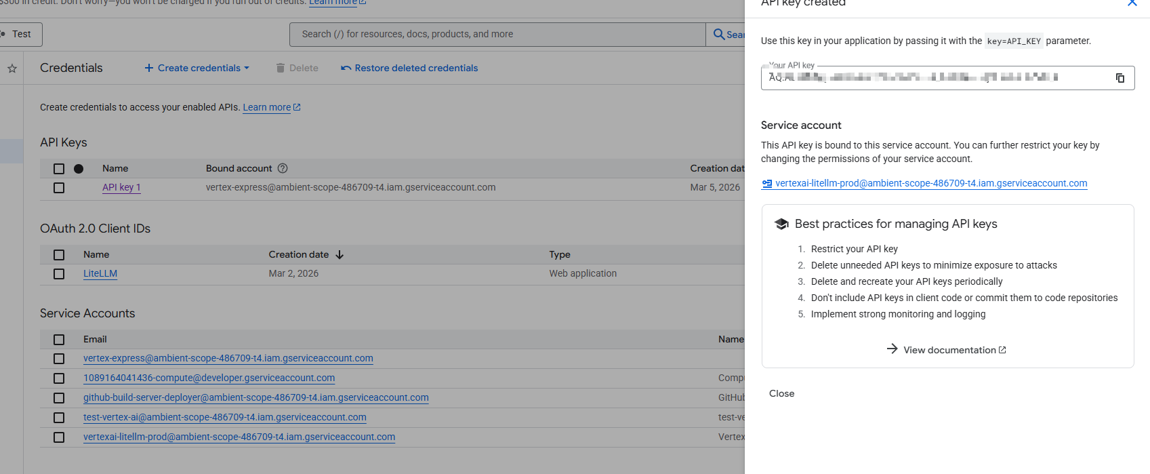Click the star pin icon beside Credentials
Screen dimensions: 1150x474
pyautogui.click(x=12, y=68)
